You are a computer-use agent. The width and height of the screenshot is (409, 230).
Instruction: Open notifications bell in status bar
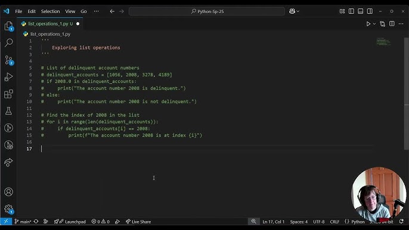401,222
